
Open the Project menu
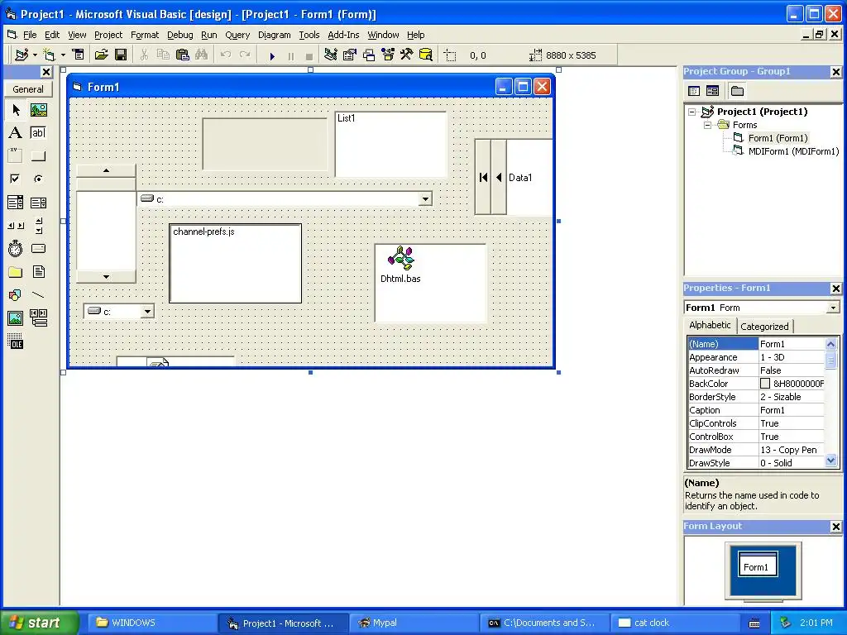point(108,35)
